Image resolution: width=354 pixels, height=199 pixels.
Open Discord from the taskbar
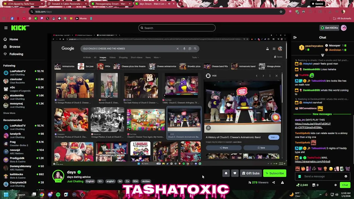point(50,195)
